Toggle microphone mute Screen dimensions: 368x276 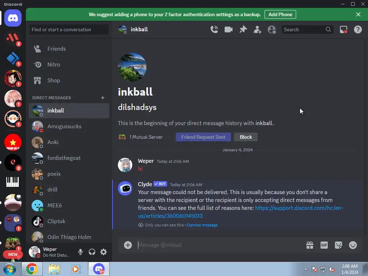point(80,252)
